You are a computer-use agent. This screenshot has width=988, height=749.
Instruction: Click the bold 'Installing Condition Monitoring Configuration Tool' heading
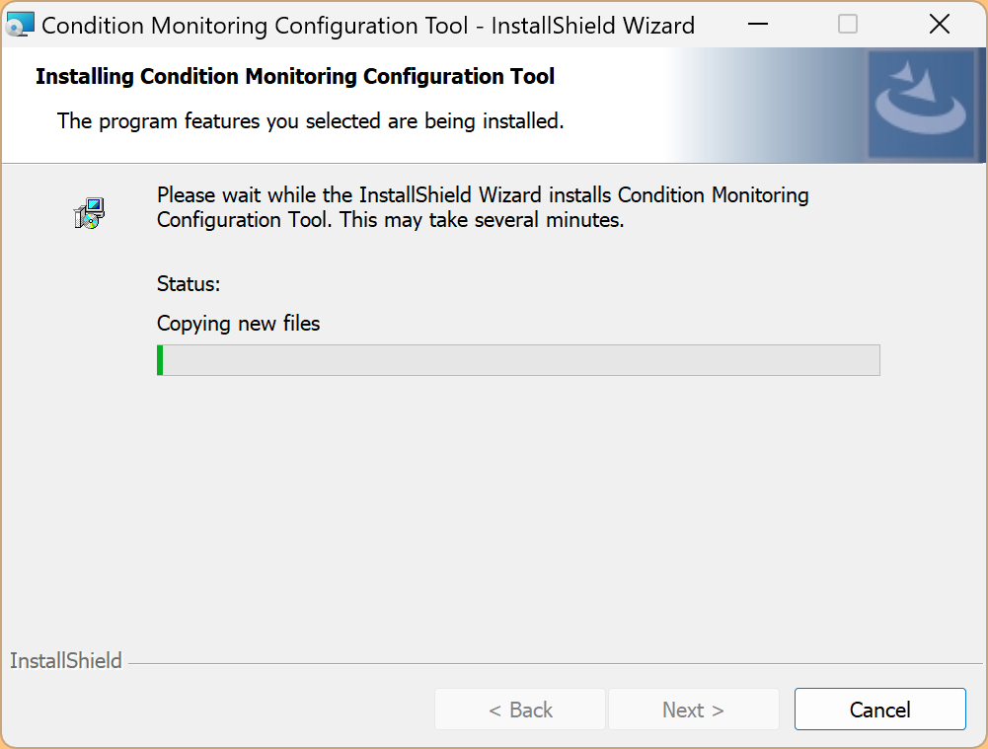pyautogui.click(x=295, y=76)
